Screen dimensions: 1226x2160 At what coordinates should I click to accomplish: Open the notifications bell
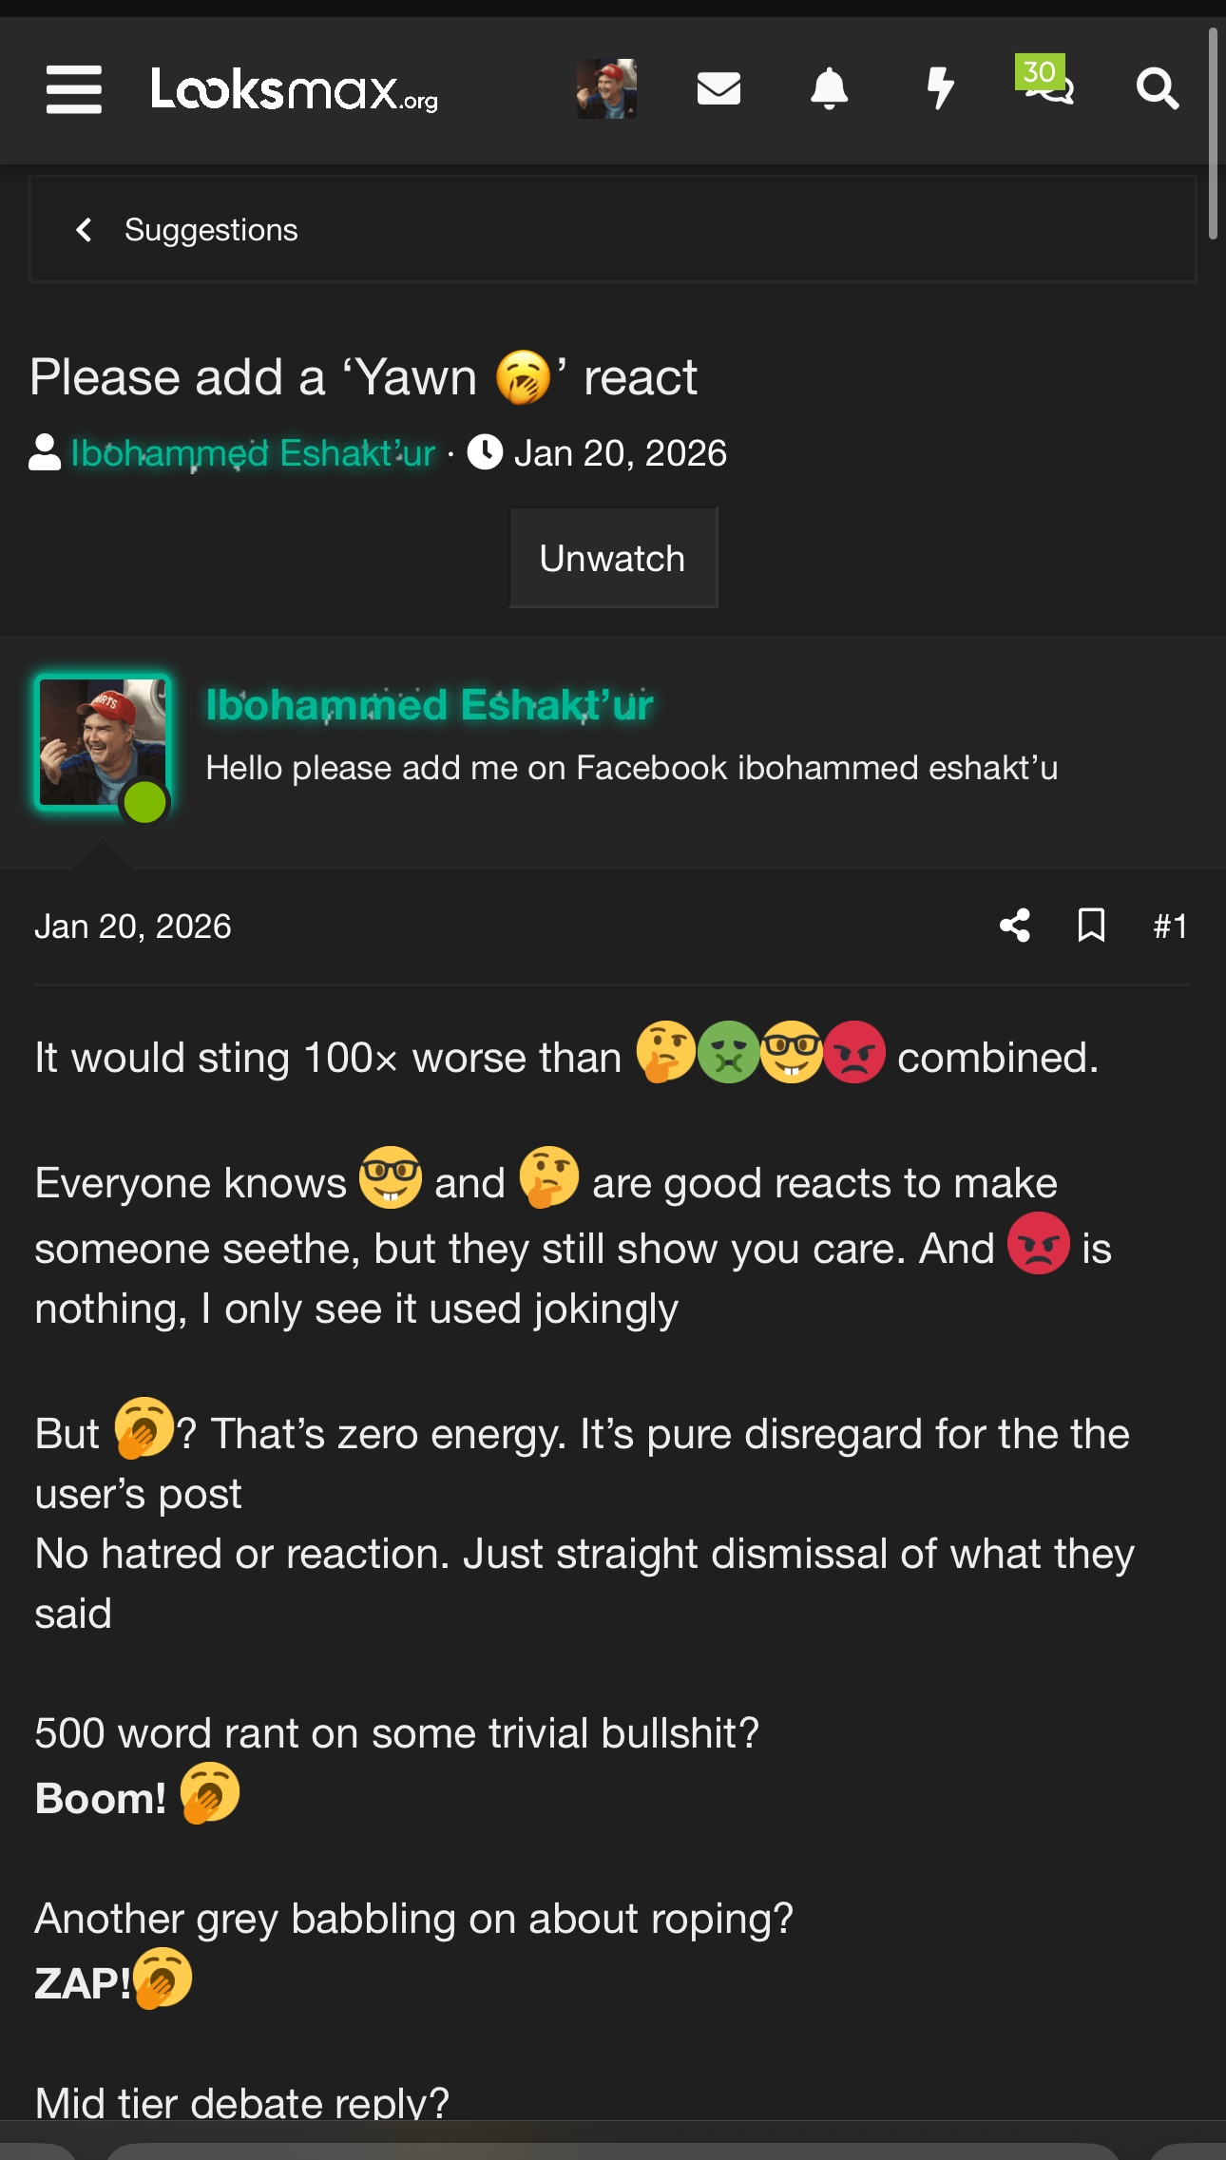click(x=829, y=89)
